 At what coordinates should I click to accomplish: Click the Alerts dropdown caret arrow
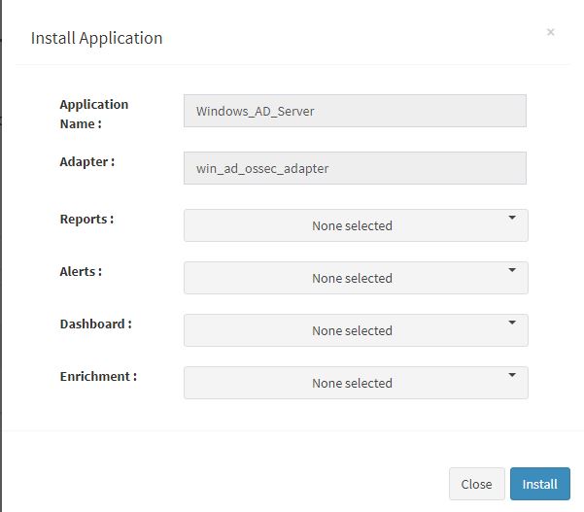pos(512,270)
